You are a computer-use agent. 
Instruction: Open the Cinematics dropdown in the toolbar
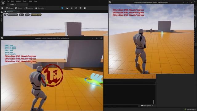40,8
